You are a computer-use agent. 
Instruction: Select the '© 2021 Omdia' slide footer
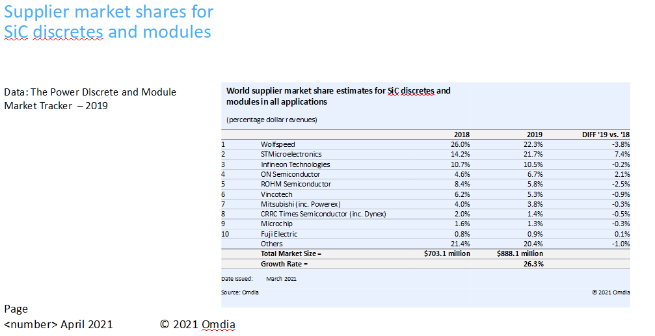tap(198, 324)
